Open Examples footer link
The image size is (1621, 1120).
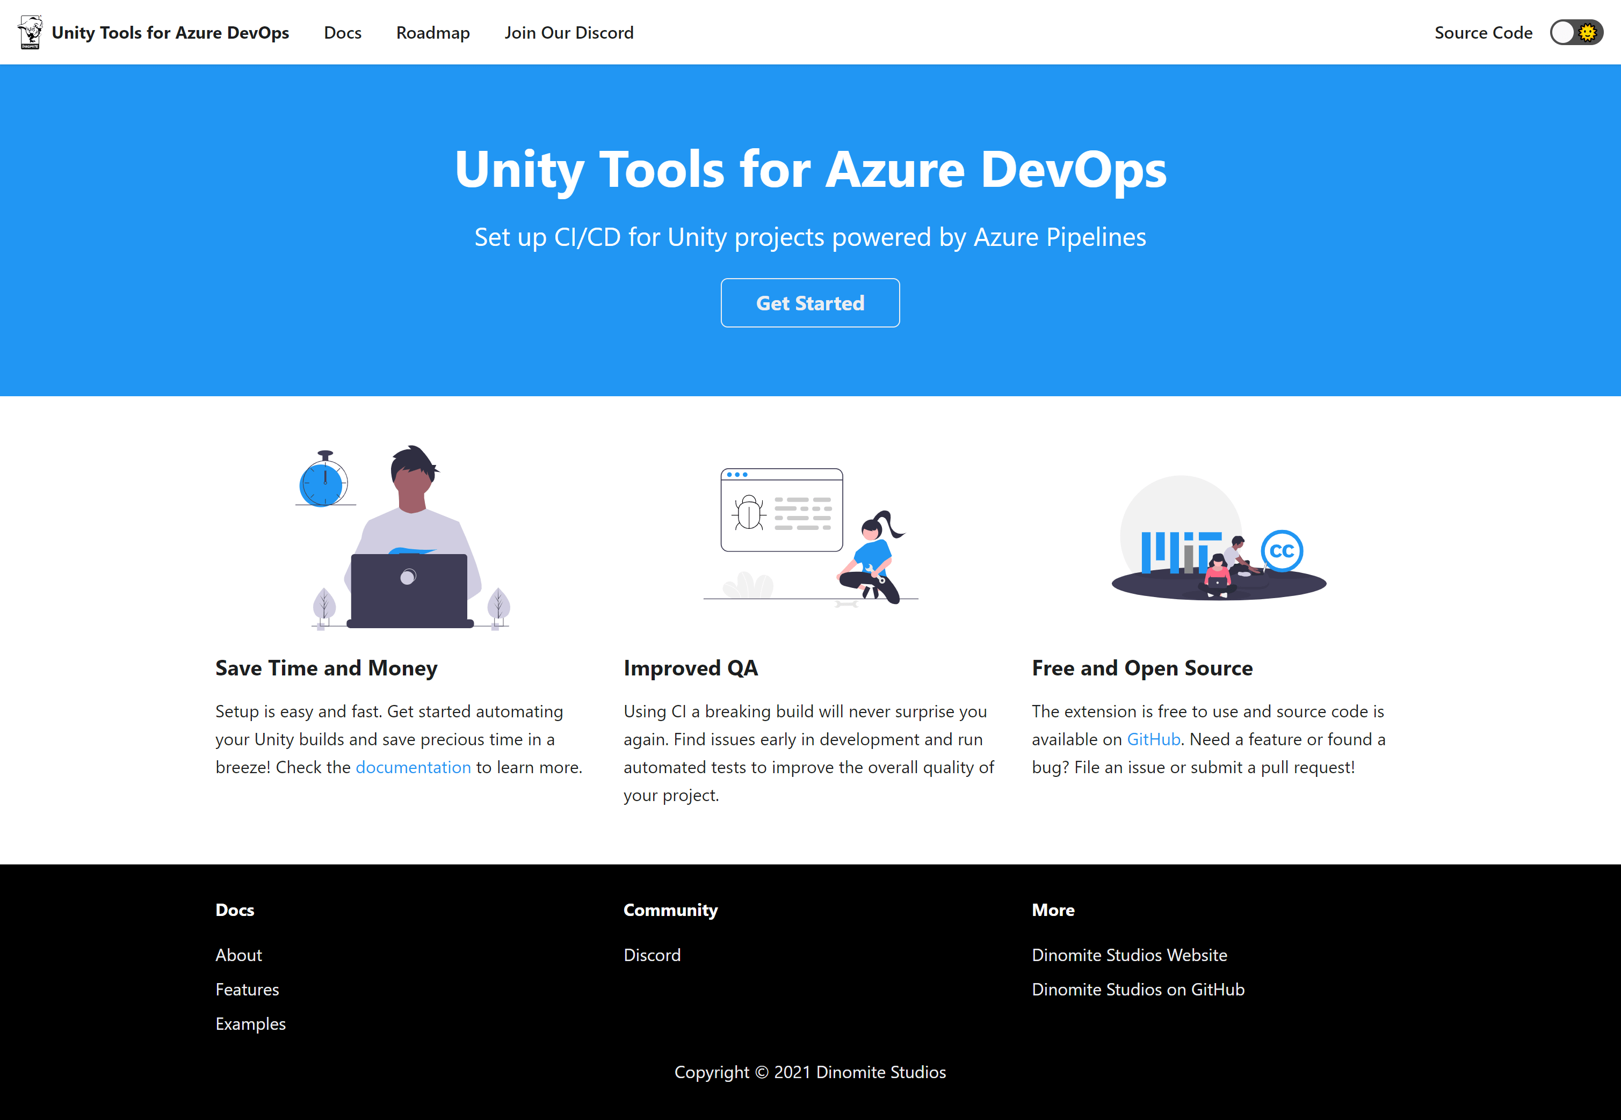(251, 1024)
